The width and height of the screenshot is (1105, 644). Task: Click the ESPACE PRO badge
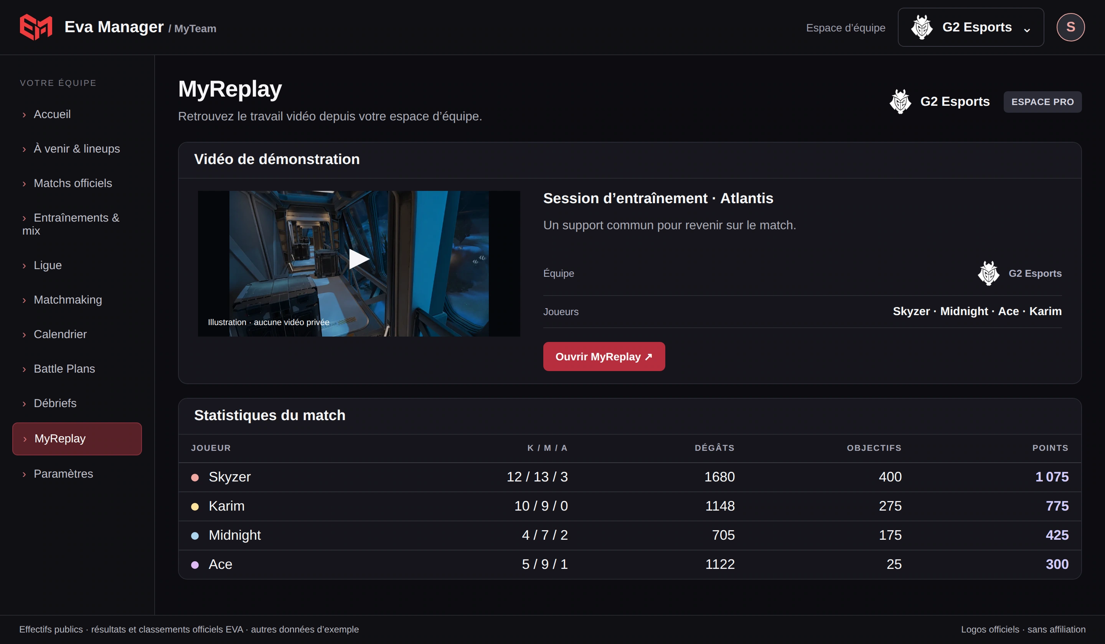point(1042,102)
